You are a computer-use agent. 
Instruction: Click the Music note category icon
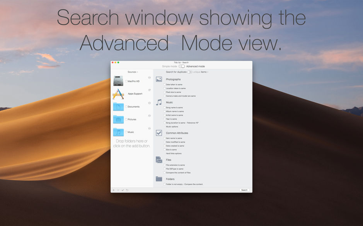point(159,102)
